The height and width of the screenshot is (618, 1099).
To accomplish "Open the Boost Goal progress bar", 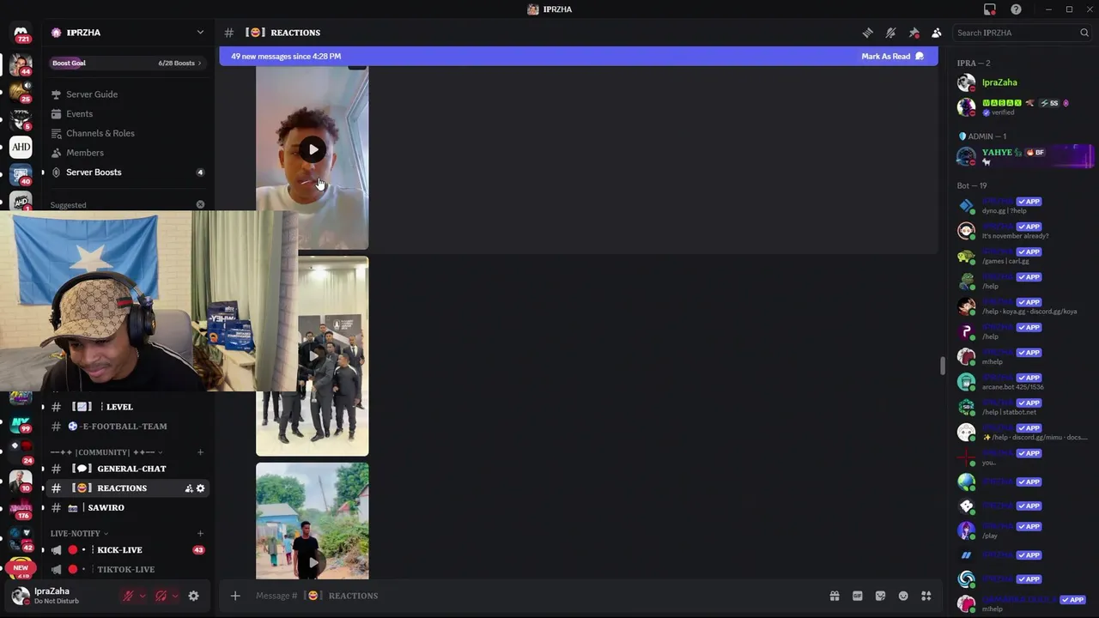I will click(x=127, y=63).
